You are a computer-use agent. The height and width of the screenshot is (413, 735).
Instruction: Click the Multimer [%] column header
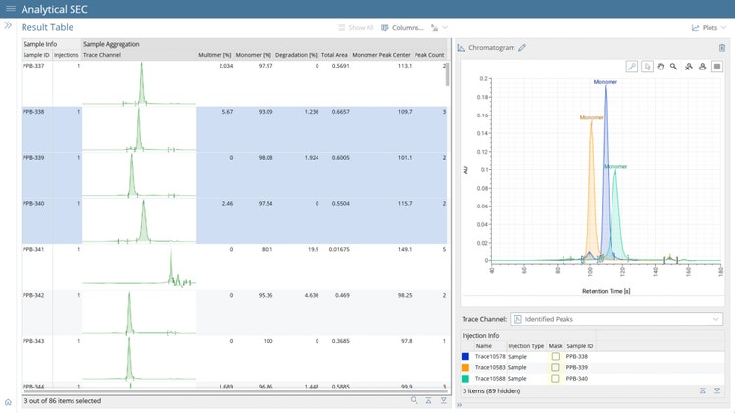point(214,55)
